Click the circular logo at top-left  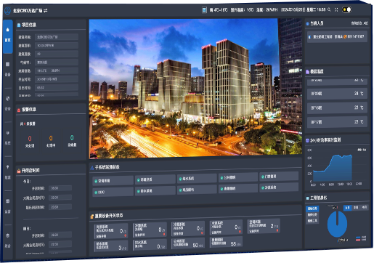click(x=7, y=11)
